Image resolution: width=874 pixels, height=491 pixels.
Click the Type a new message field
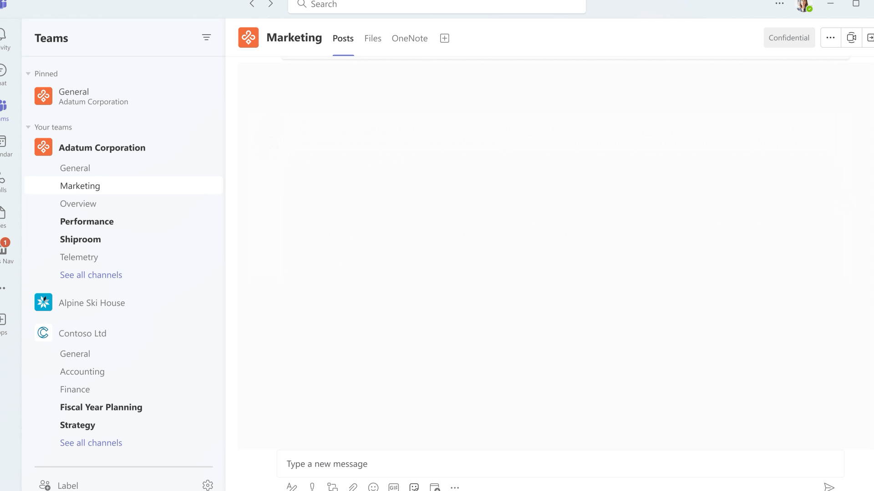tap(560, 464)
